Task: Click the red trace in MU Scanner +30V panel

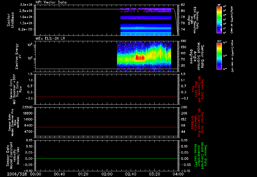Action: coord(107,97)
